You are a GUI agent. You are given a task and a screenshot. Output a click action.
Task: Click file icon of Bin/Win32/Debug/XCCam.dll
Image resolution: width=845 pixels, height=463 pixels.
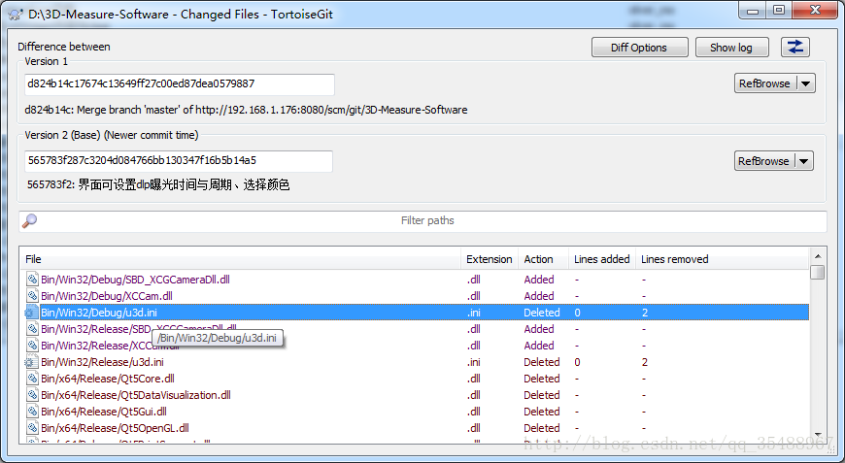32,296
